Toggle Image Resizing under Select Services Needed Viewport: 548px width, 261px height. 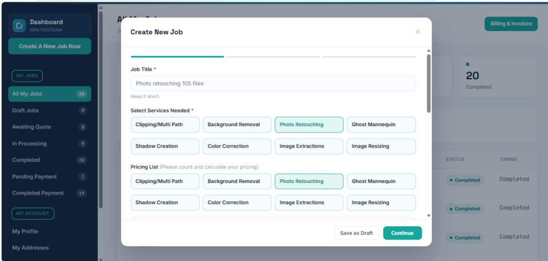[x=381, y=147]
